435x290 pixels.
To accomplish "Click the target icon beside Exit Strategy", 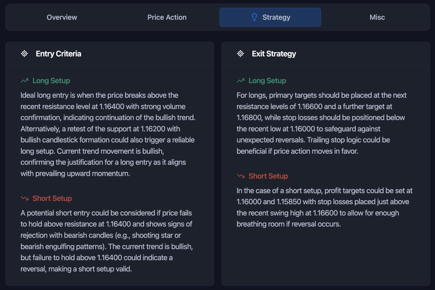I will [x=240, y=53].
